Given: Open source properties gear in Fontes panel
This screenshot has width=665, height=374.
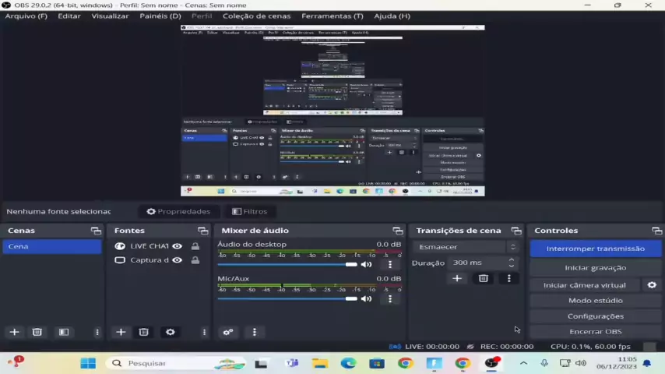Looking at the screenshot, I should (x=171, y=332).
